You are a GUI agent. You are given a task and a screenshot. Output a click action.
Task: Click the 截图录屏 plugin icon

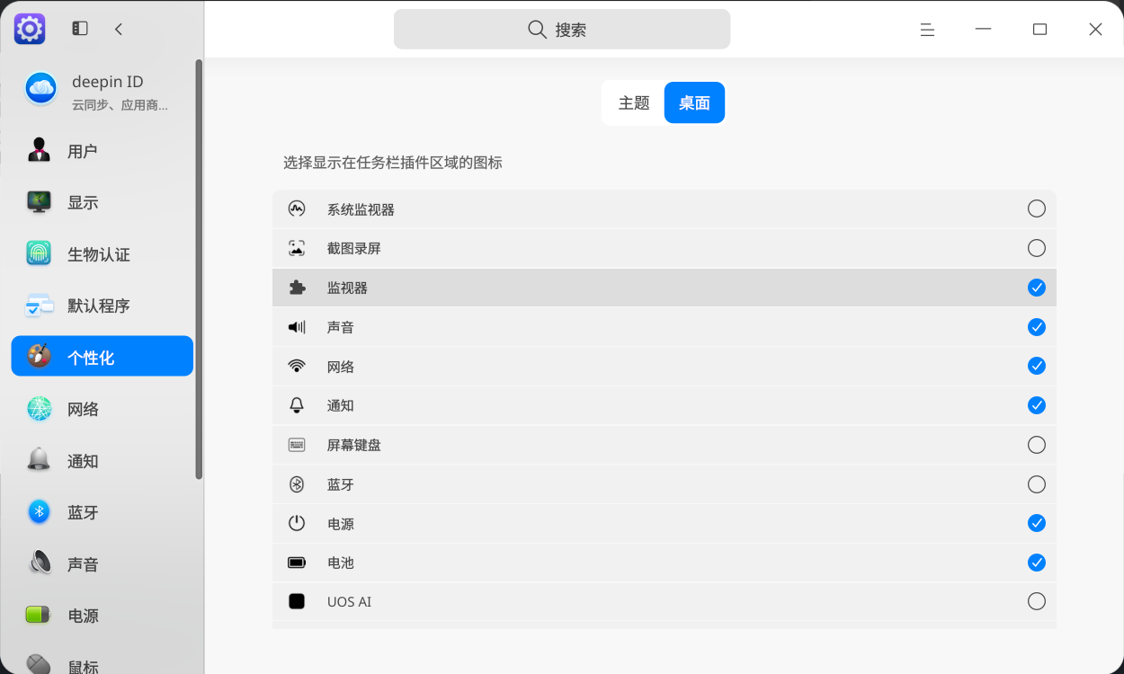pyautogui.click(x=297, y=248)
